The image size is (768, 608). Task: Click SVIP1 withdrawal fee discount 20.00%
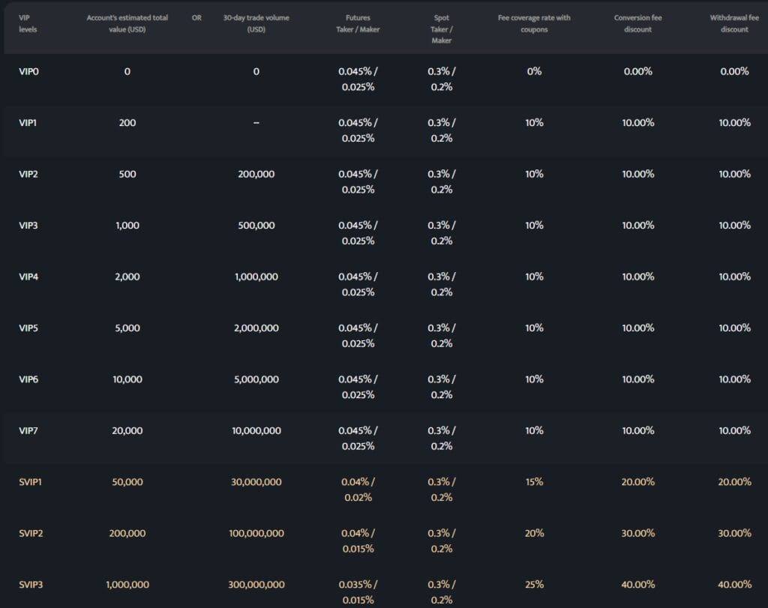pos(734,482)
